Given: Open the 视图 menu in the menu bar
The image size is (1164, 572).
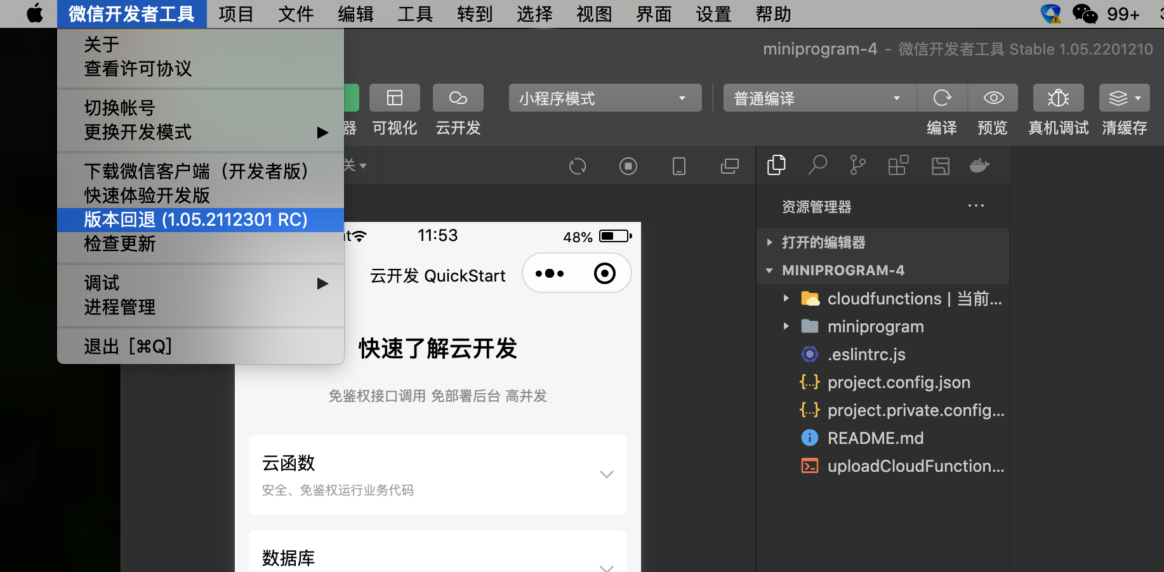Looking at the screenshot, I should coord(594,14).
